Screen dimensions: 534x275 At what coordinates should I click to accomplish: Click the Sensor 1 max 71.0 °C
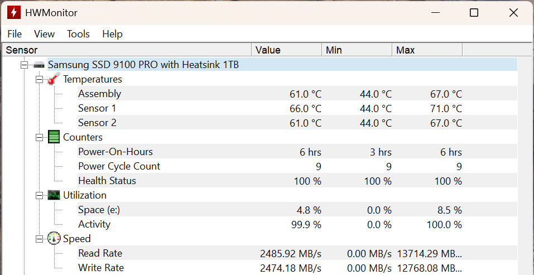pos(446,109)
